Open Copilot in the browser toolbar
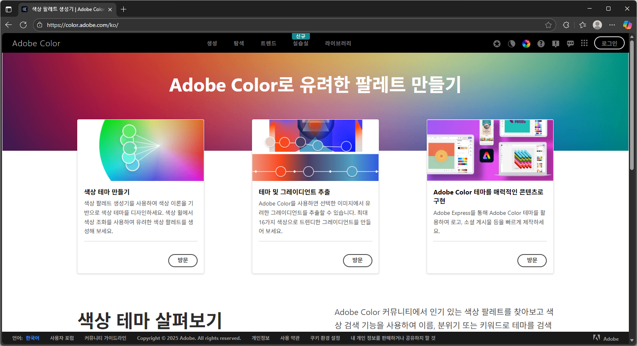This screenshot has width=637, height=346. 627,25
